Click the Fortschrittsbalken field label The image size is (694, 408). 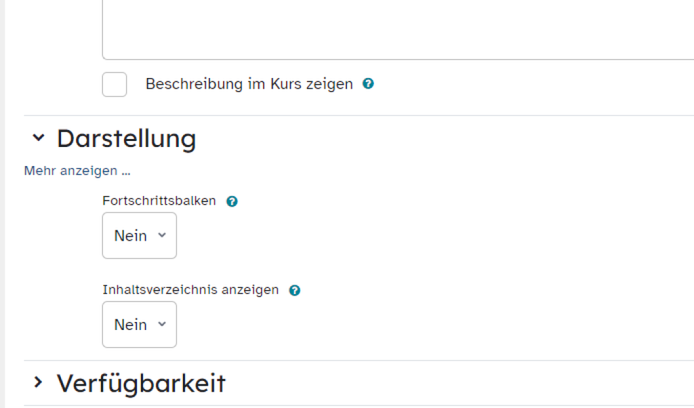pyautogui.click(x=159, y=201)
